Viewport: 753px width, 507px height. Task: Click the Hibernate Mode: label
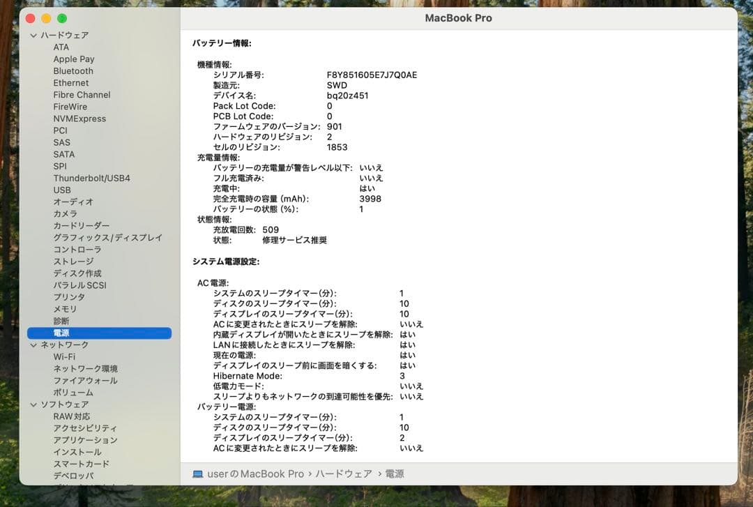pyautogui.click(x=248, y=377)
